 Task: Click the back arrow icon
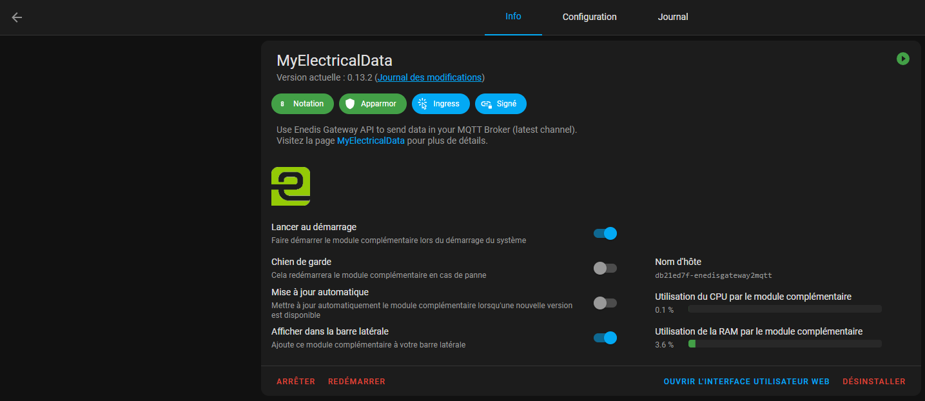[17, 17]
